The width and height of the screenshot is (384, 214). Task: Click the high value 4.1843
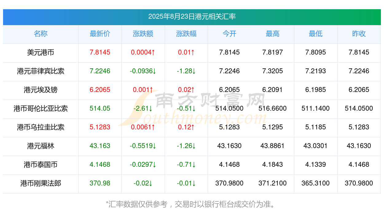tap(272, 165)
